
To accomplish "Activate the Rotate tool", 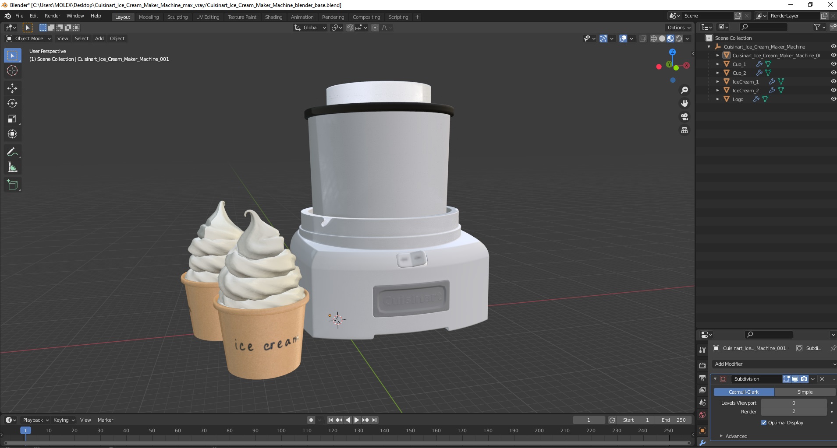I will pos(12,104).
